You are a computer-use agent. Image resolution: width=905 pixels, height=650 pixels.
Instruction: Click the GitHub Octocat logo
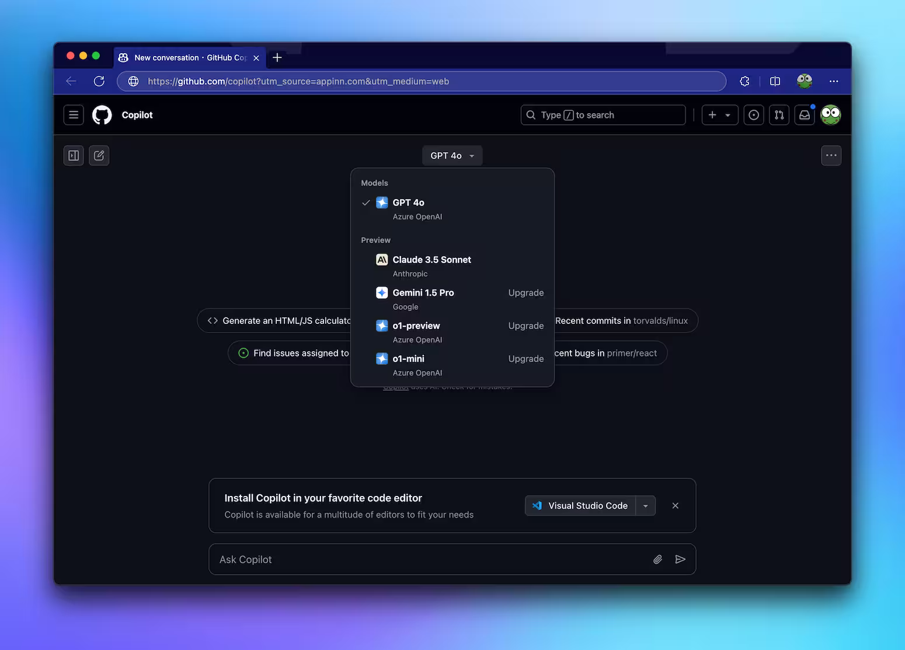click(x=102, y=115)
